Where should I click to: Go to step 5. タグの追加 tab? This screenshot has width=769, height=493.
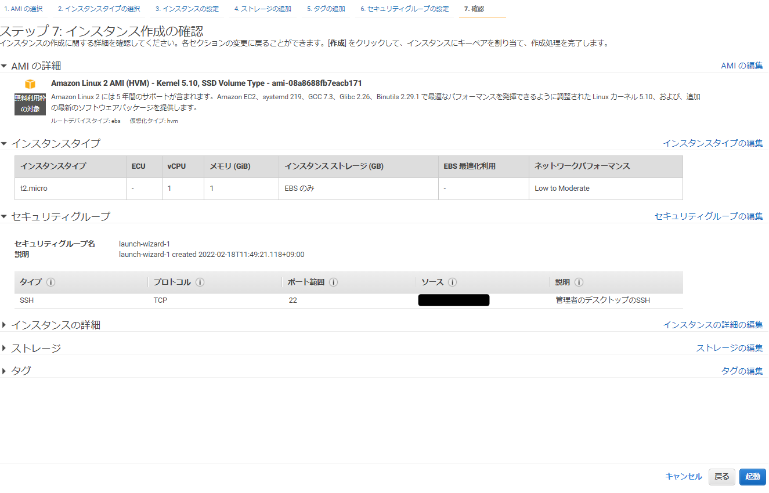point(326,9)
